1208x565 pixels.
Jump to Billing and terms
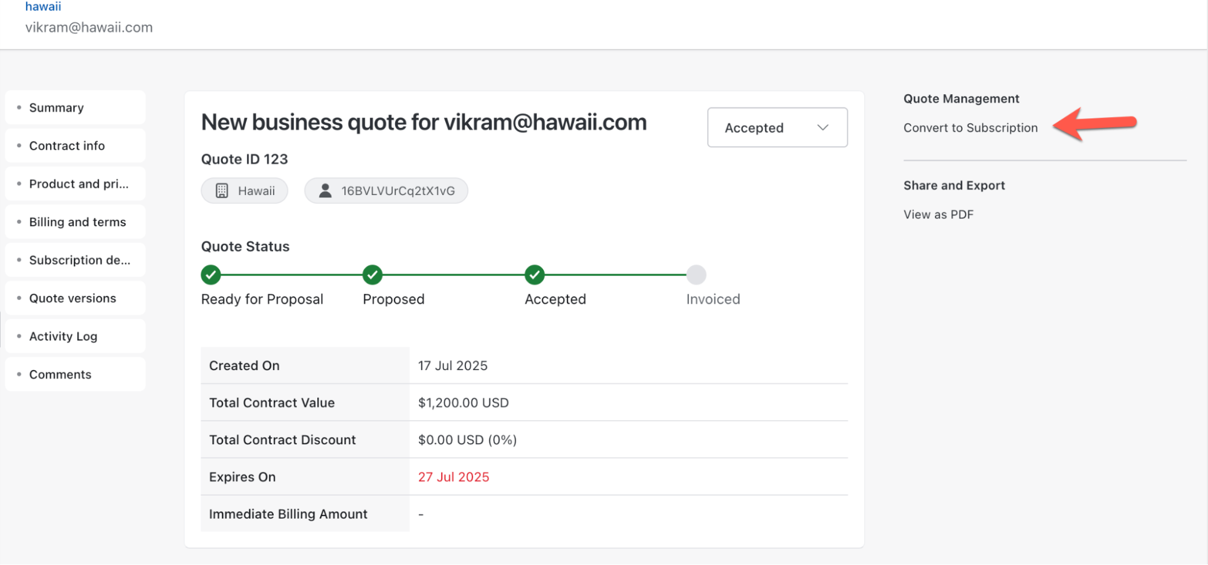coord(77,222)
